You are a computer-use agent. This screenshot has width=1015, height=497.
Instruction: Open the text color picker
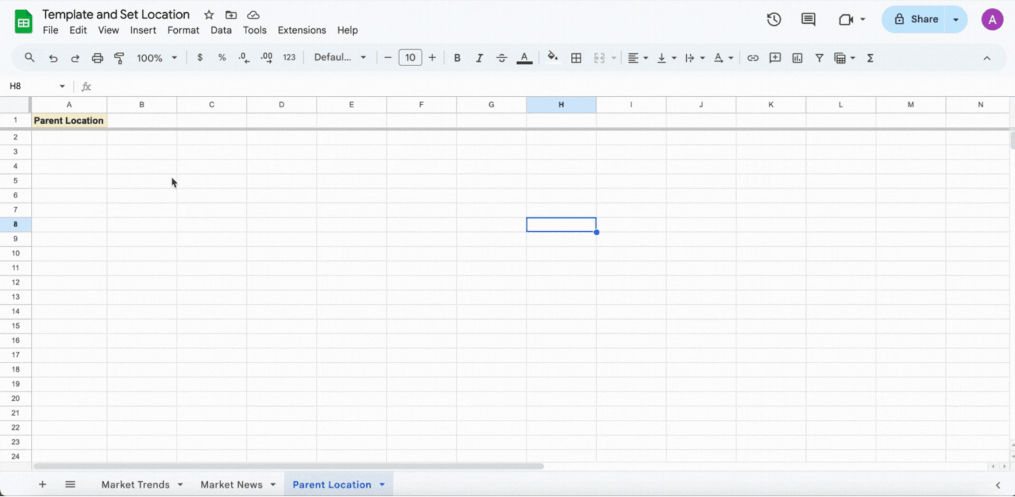tap(524, 58)
